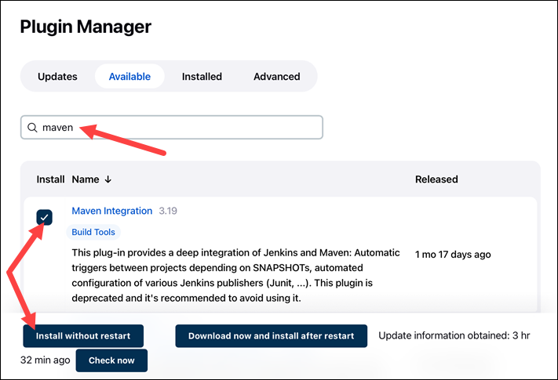Image resolution: width=558 pixels, height=380 pixels.
Task: Uncheck the Maven Integration install checkbox
Action: (45, 217)
